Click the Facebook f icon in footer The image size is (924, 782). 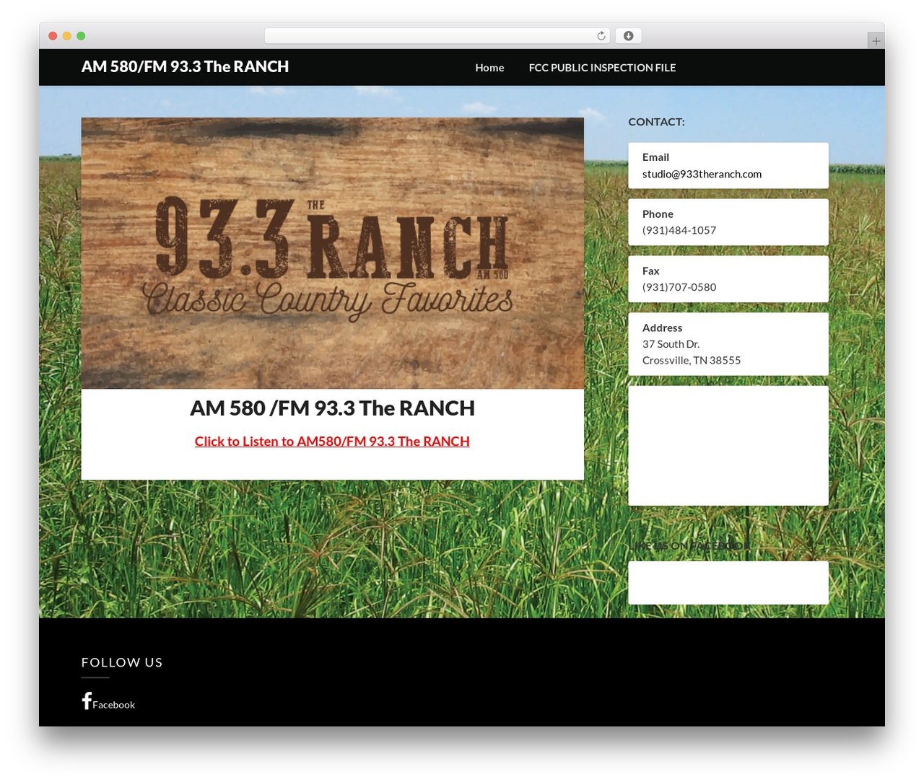pyautogui.click(x=87, y=700)
